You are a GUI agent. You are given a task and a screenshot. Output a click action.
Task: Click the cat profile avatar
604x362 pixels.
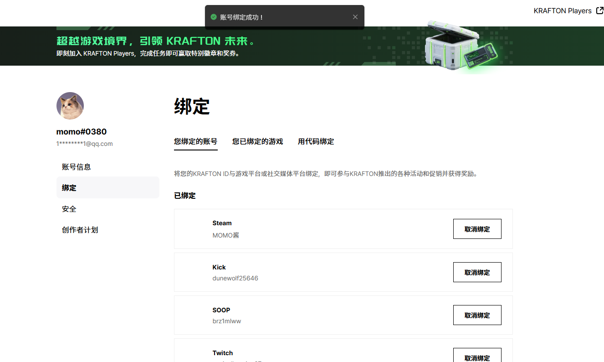click(x=70, y=106)
